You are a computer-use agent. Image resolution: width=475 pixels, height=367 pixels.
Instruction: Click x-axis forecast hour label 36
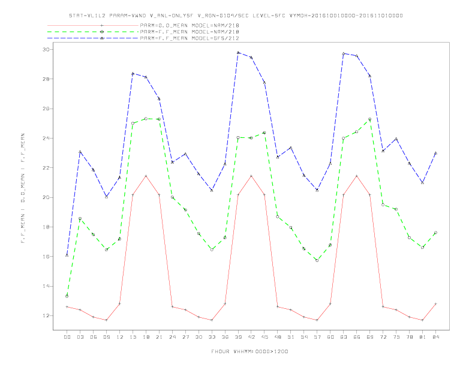(225, 337)
